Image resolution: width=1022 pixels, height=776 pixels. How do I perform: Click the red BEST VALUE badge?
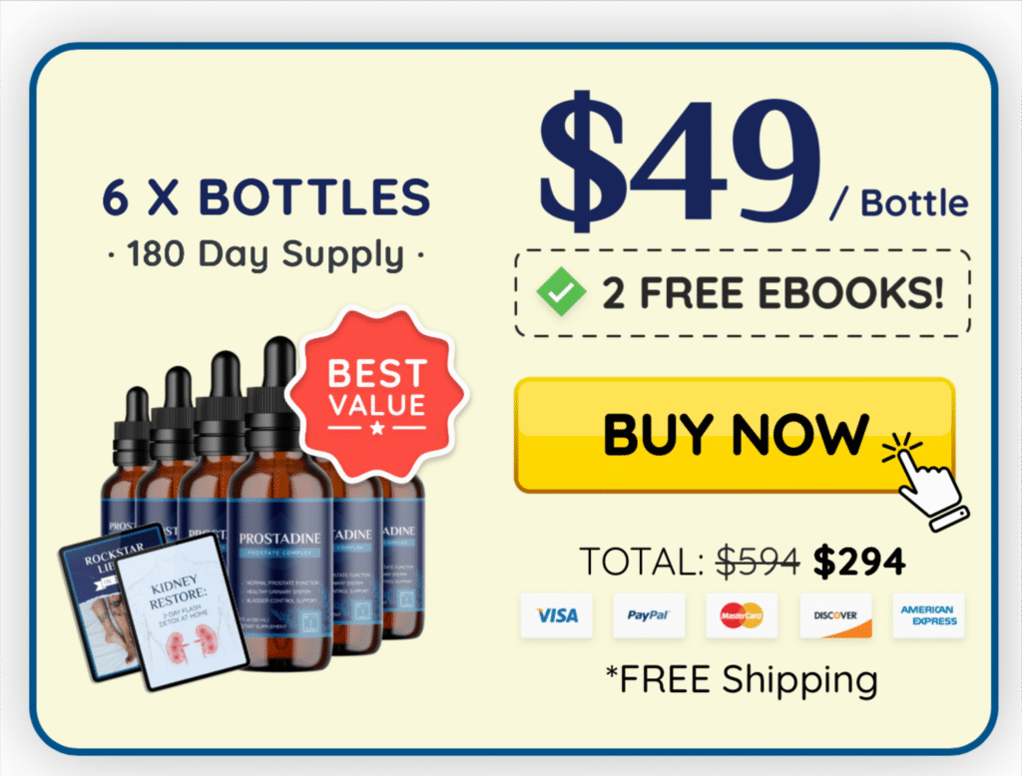tap(377, 395)
